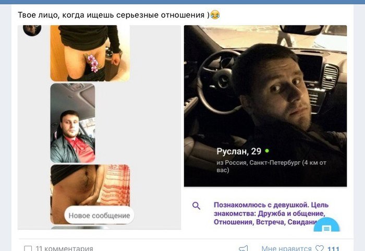Open the left chat screenshot attachment

[100, 127]
